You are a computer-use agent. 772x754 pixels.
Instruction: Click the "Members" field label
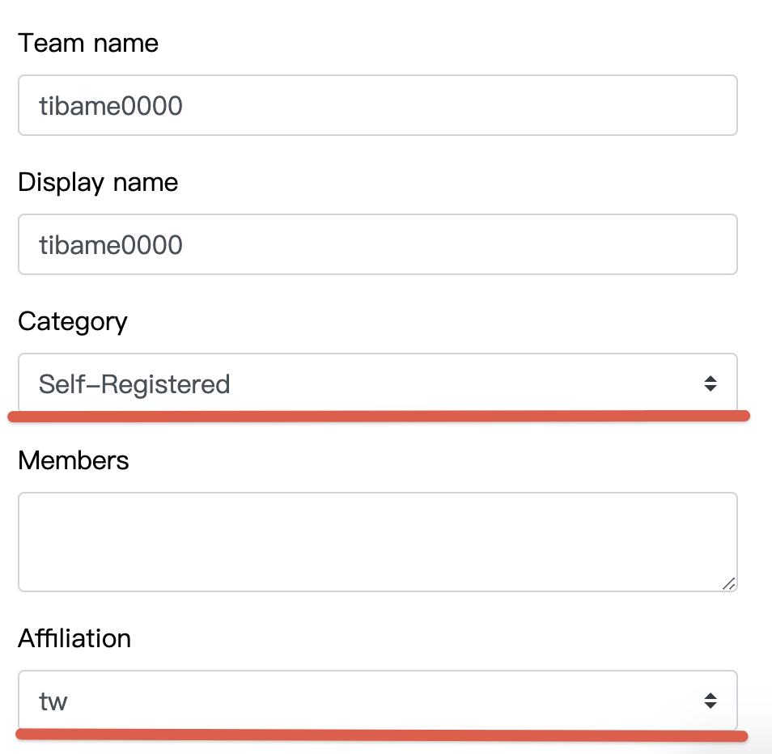click(74, 460)
